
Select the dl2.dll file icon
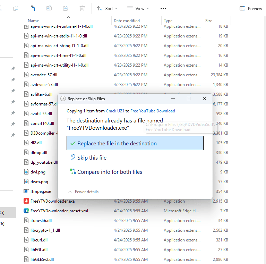pyautogui.click(x=26, y=143)
